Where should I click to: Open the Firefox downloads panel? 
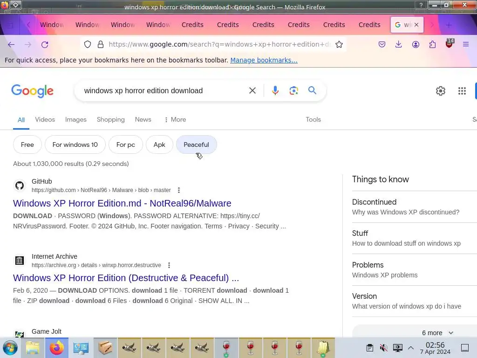(x=399, y=44)
